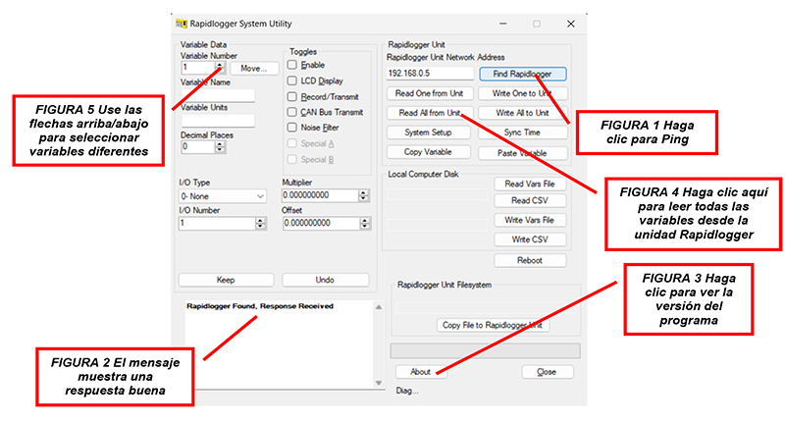The image size is (785, 424).
Task: Click Read Vars File button
Action: [530, 184]
